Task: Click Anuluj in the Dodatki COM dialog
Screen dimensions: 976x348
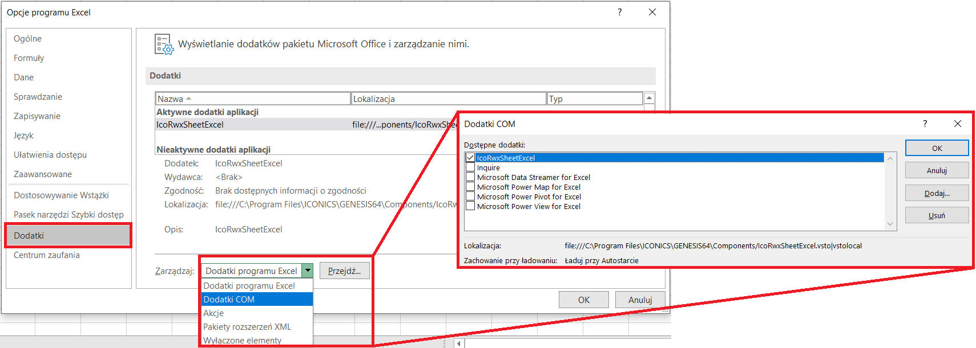Action: [937, 170]
